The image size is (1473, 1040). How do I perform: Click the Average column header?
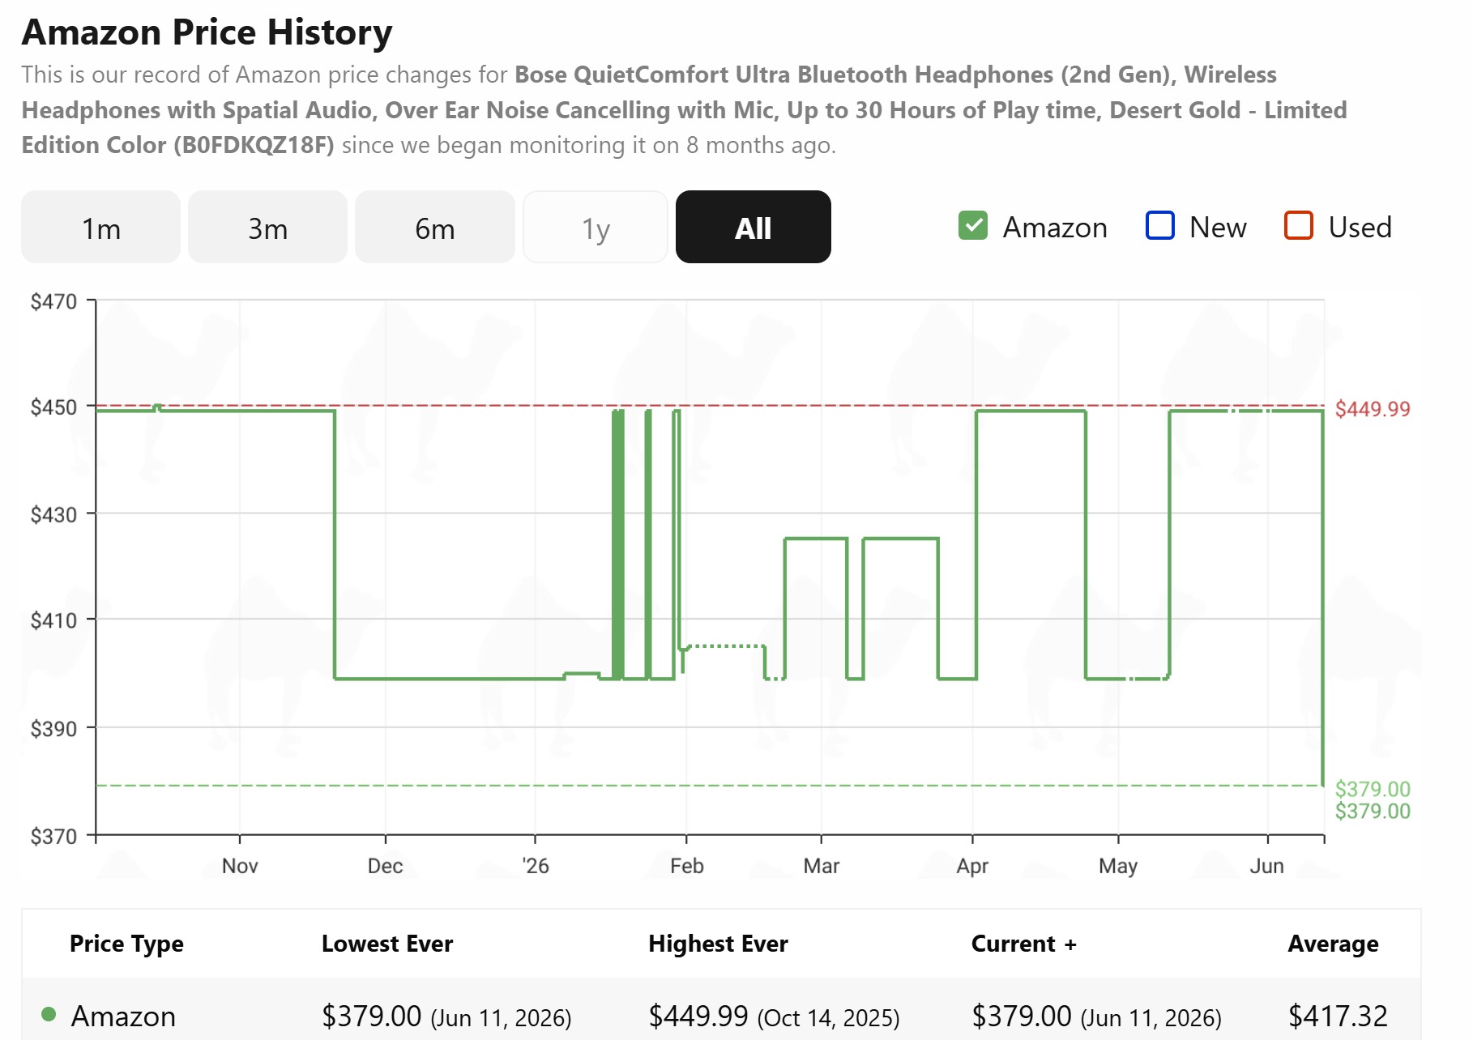pos(1333,944)
